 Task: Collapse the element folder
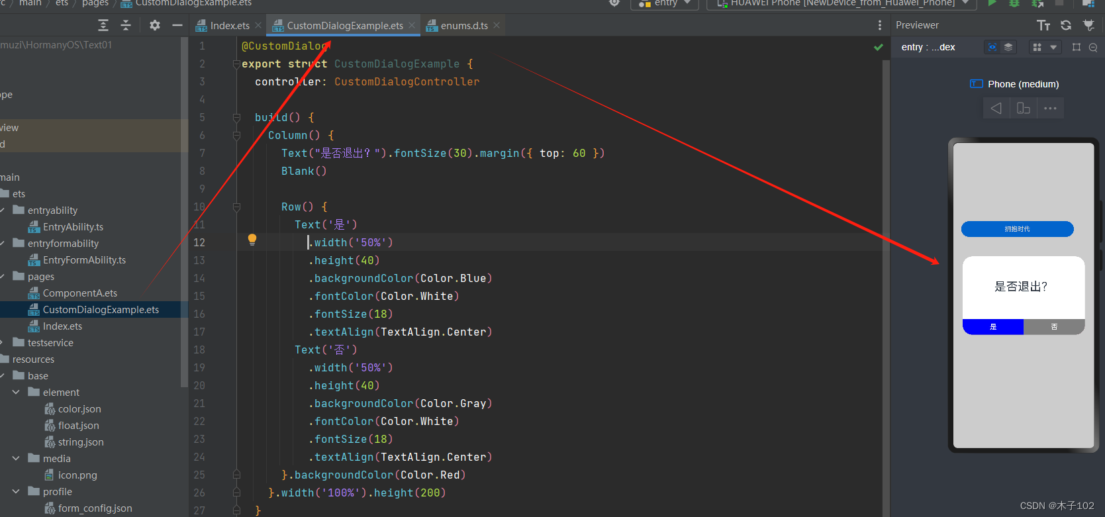(x=16, y=392)
